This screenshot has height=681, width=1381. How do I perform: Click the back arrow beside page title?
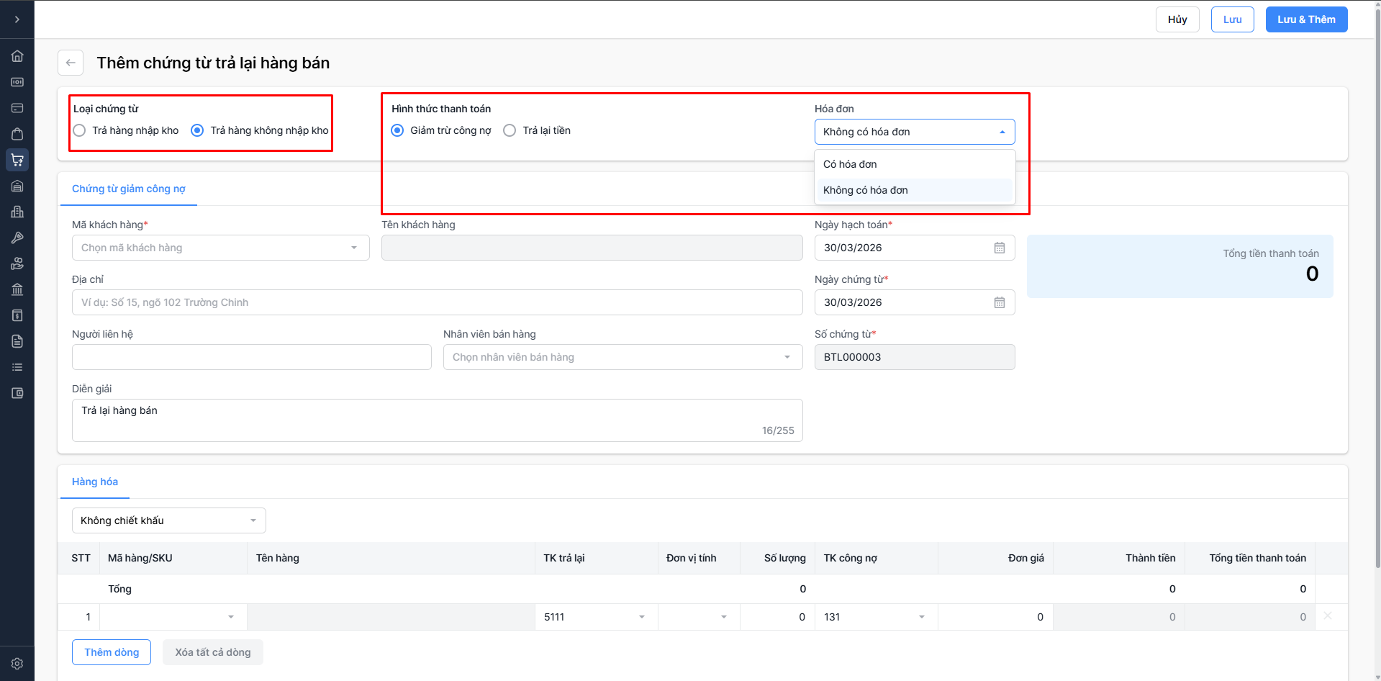pos(71,63)
